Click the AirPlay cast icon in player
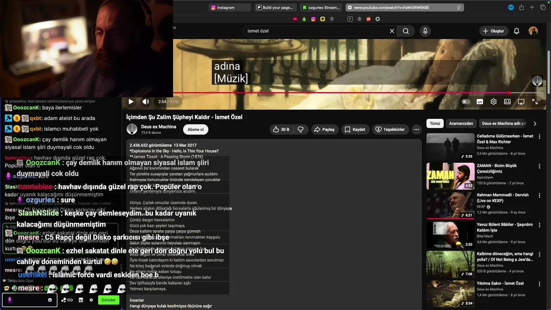The width and height of the screenshot is (551, 310). [521, 102]
